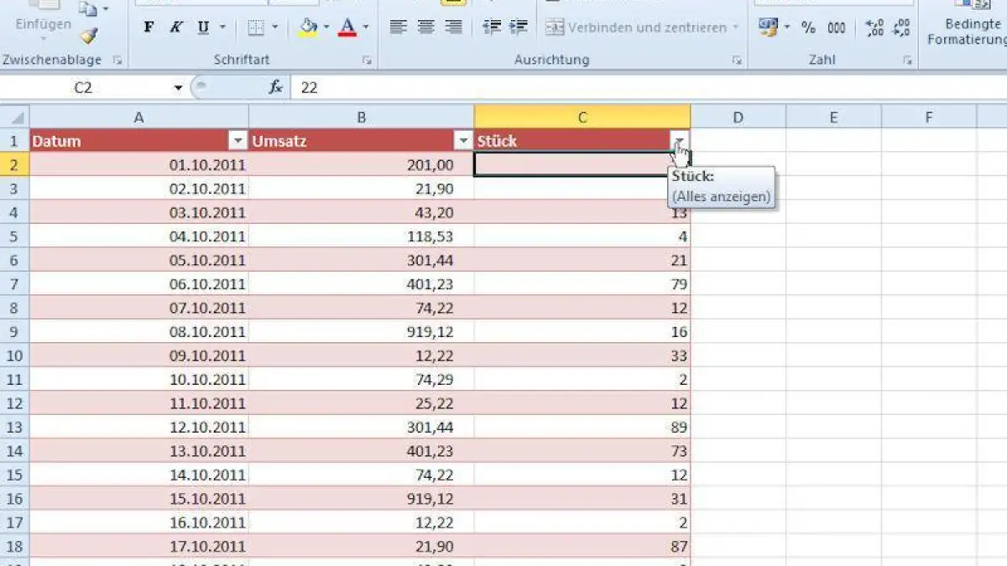Open the Datum column filter
The width and height of the screenshot is (1007, 566).
(x=237, y=140)
